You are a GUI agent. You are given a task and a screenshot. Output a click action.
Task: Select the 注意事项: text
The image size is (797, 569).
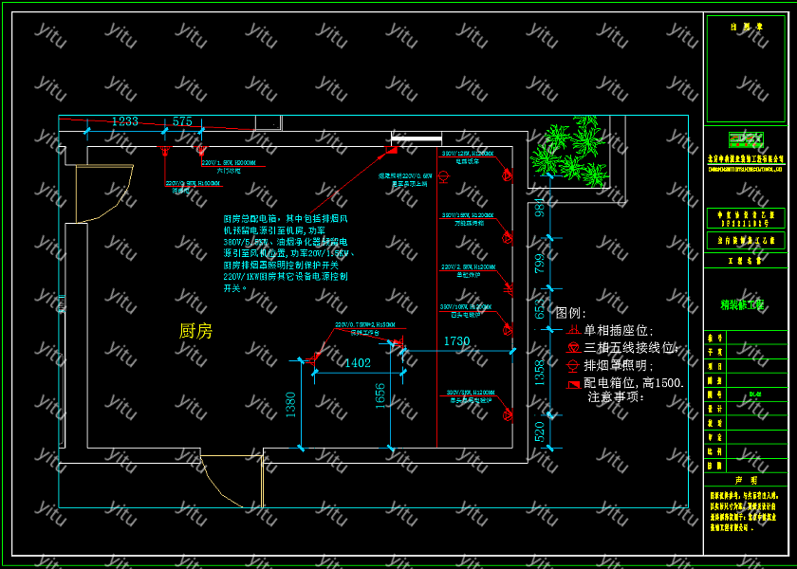(616, 396)
